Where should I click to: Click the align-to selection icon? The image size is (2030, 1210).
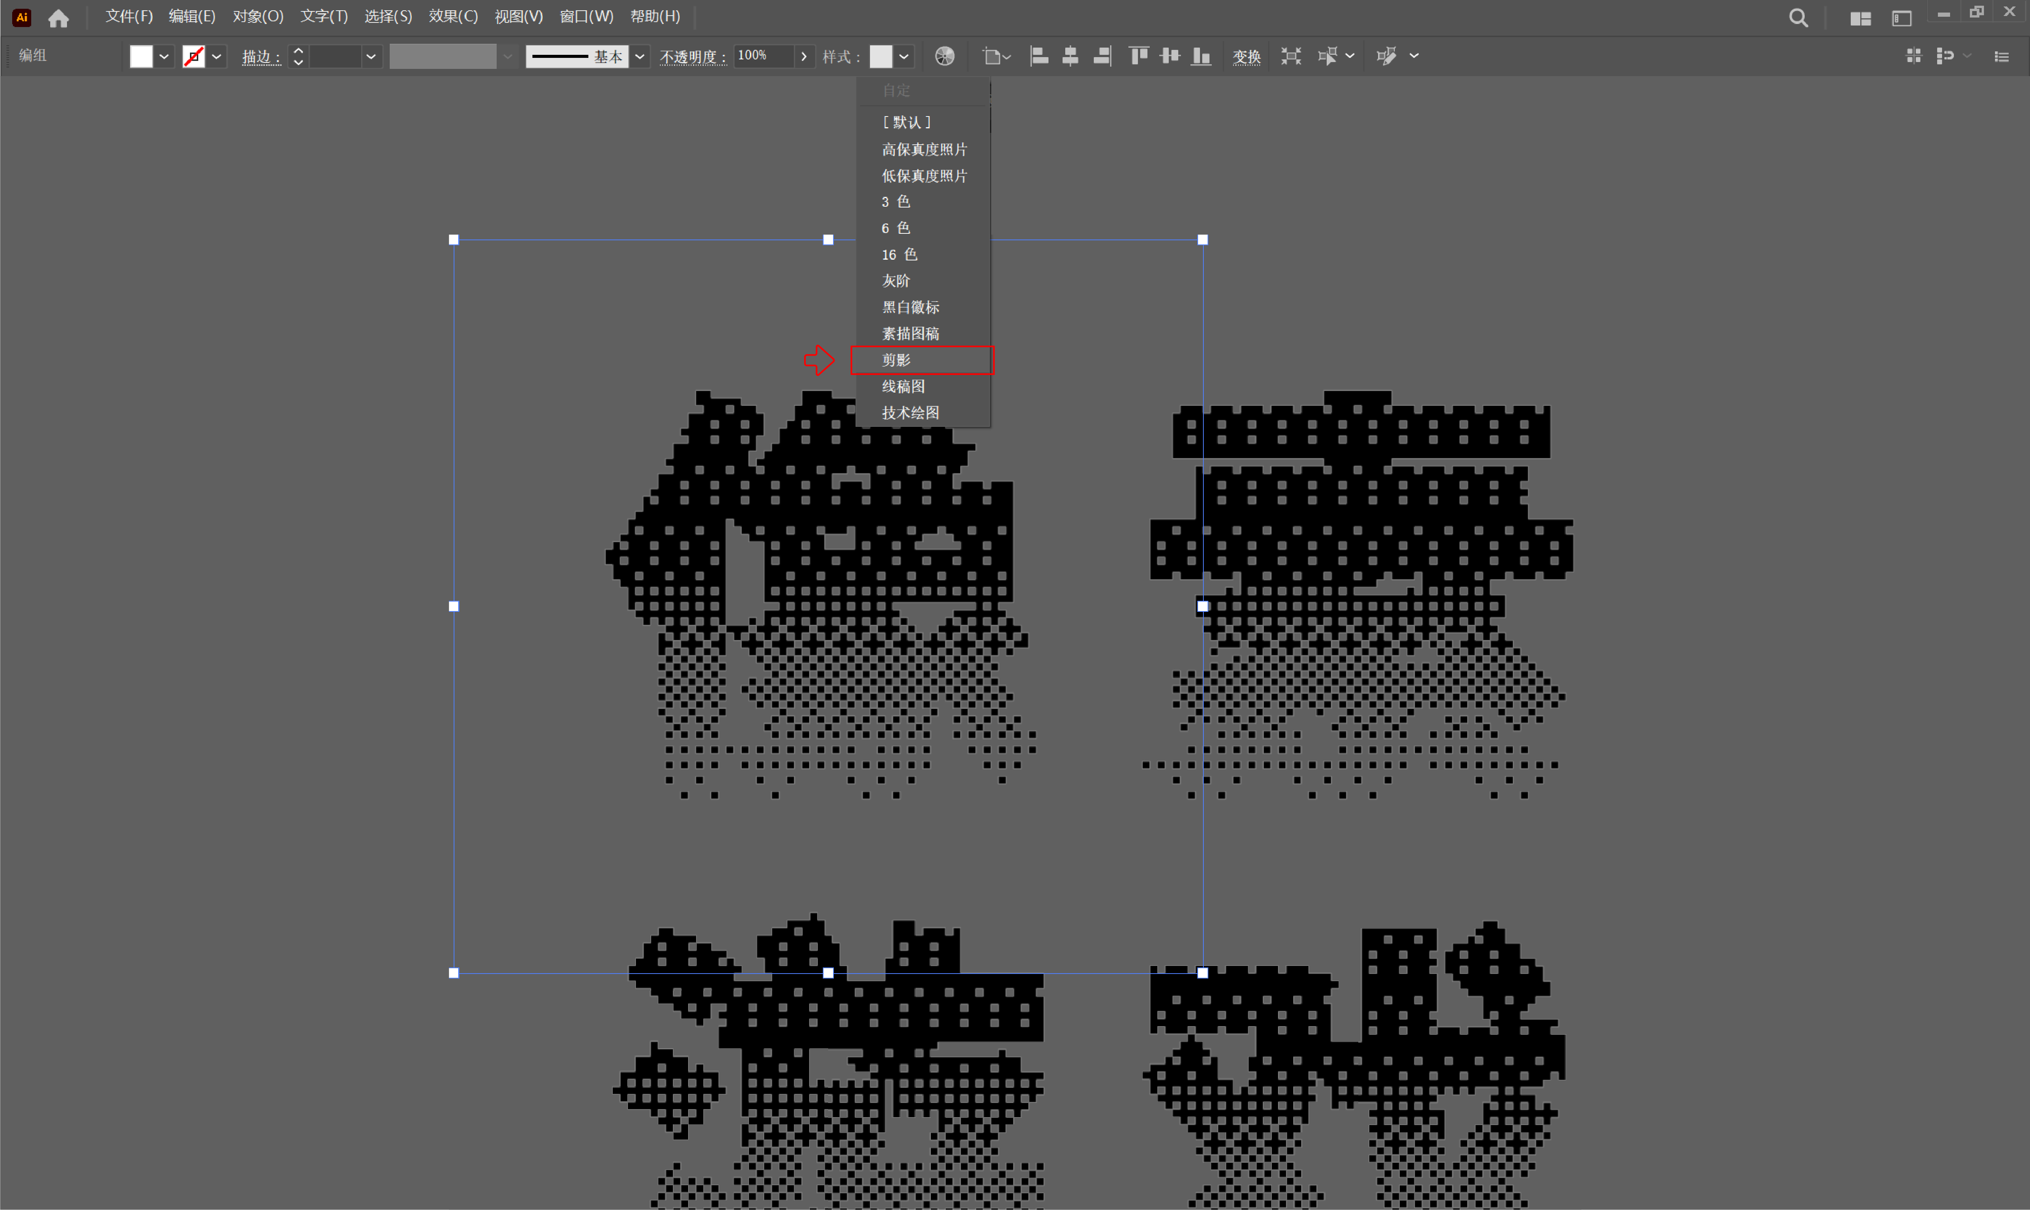(992, 56)
